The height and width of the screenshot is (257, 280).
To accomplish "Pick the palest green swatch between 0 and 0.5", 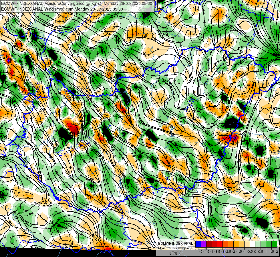I will click(x=258, y=244).
